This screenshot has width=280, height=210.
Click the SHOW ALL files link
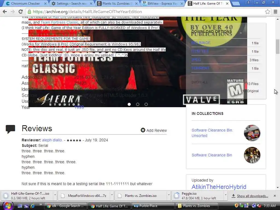(199, 82)
